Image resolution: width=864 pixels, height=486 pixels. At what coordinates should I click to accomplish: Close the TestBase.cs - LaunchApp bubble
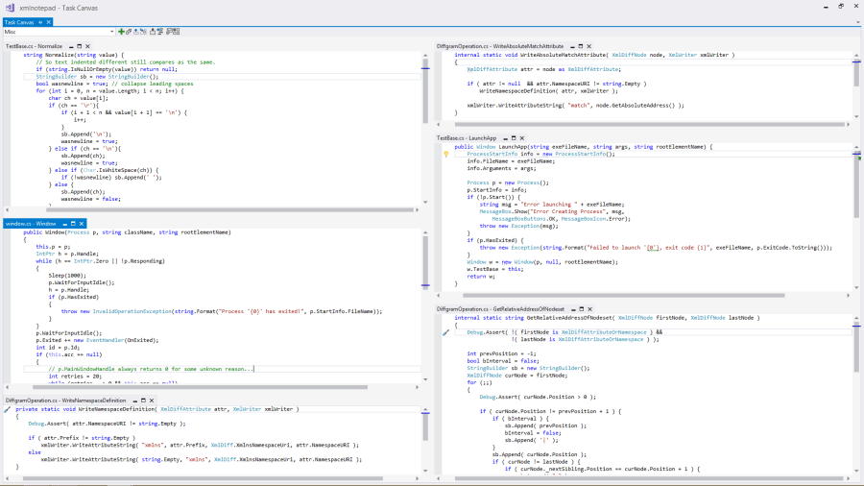(x=524, y=138)
